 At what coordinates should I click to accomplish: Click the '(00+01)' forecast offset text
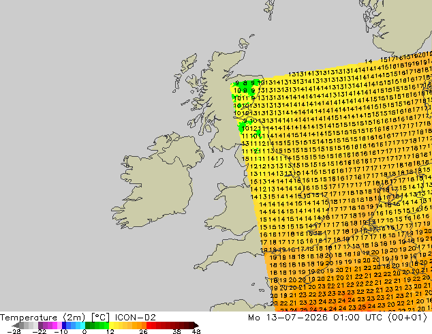[407, 318]
